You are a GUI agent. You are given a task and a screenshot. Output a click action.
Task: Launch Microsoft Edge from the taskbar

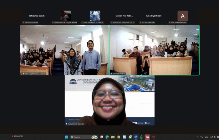click(x=107, y=137)
